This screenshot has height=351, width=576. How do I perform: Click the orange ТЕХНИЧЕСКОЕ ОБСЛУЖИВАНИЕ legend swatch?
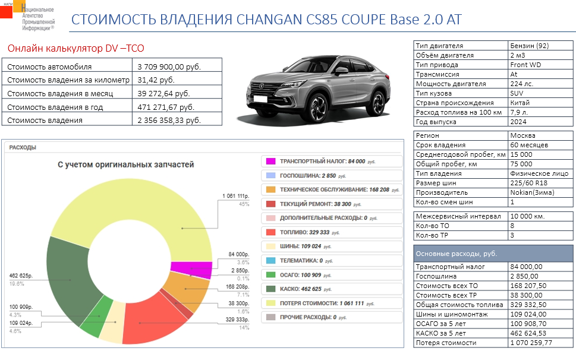tap(270, 190)
